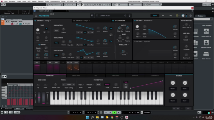Screen dimensions: 214x120
Task: Open Pigments settings gear
Action: [x=191, y=16]
